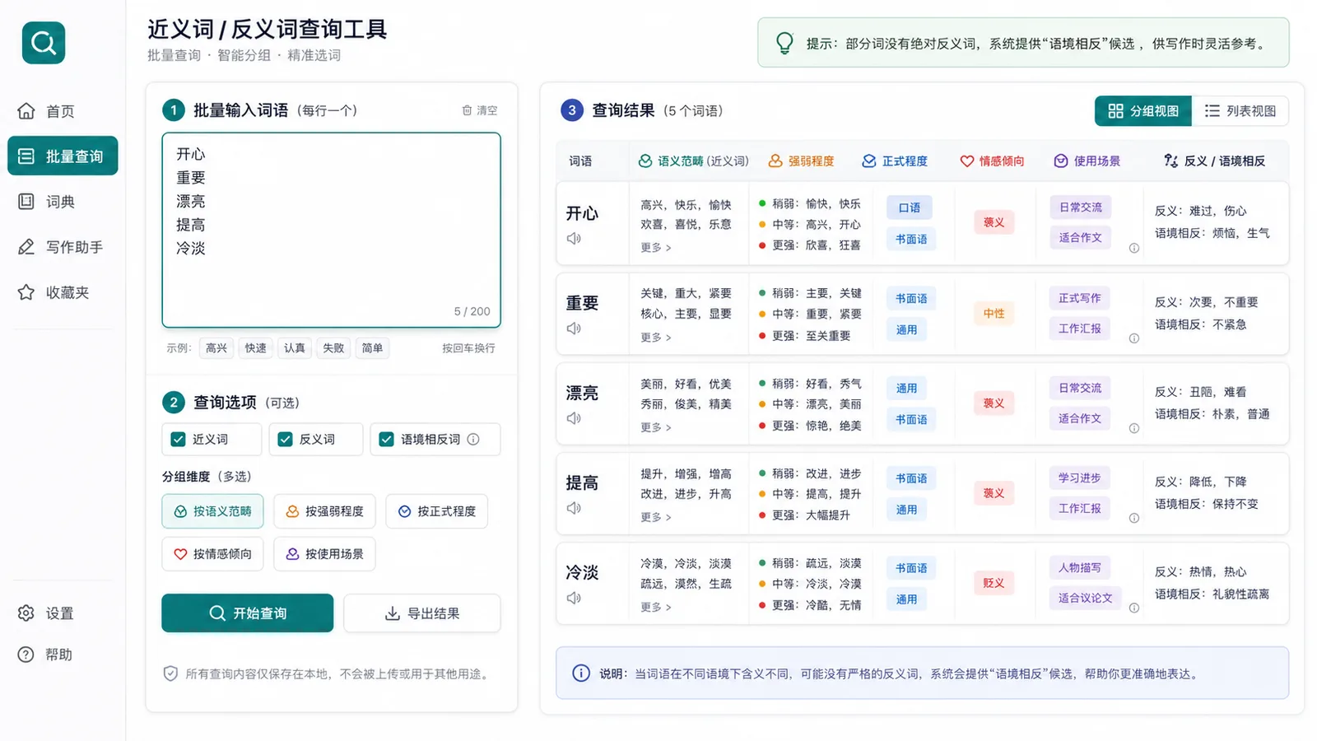The image size is (1317, 741).
Task: Click the 清空 button
Action: click(479, 110)
